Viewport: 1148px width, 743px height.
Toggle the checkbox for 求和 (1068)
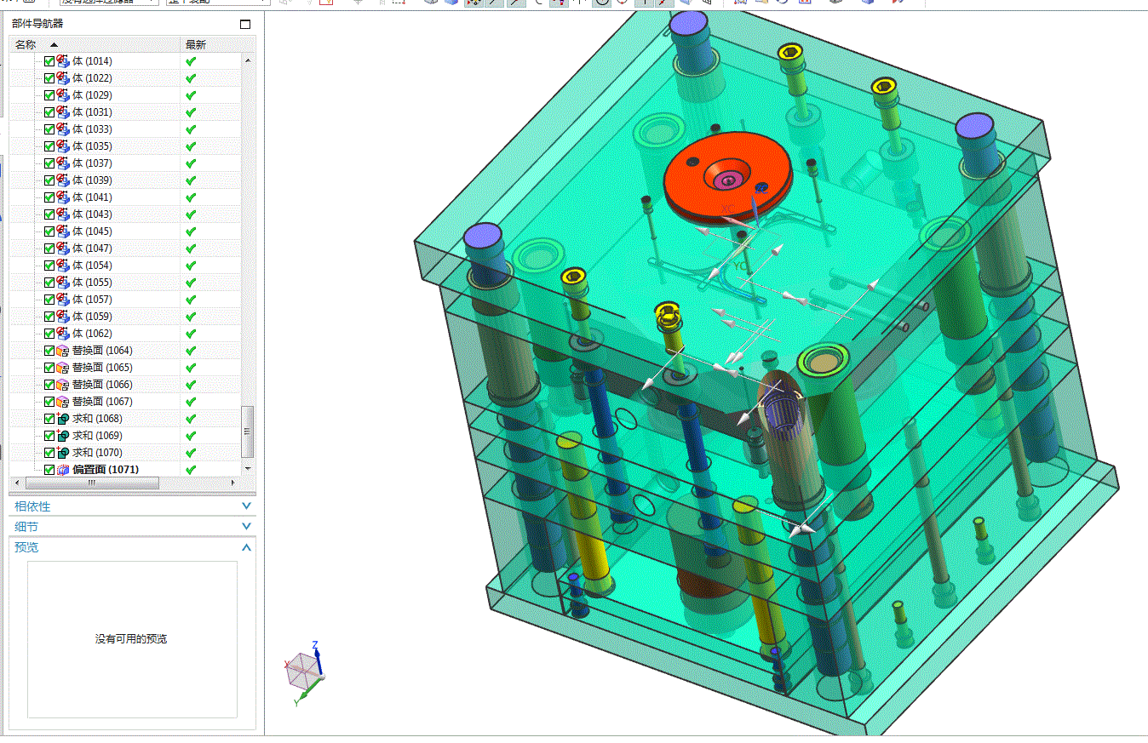click(49, 419)
